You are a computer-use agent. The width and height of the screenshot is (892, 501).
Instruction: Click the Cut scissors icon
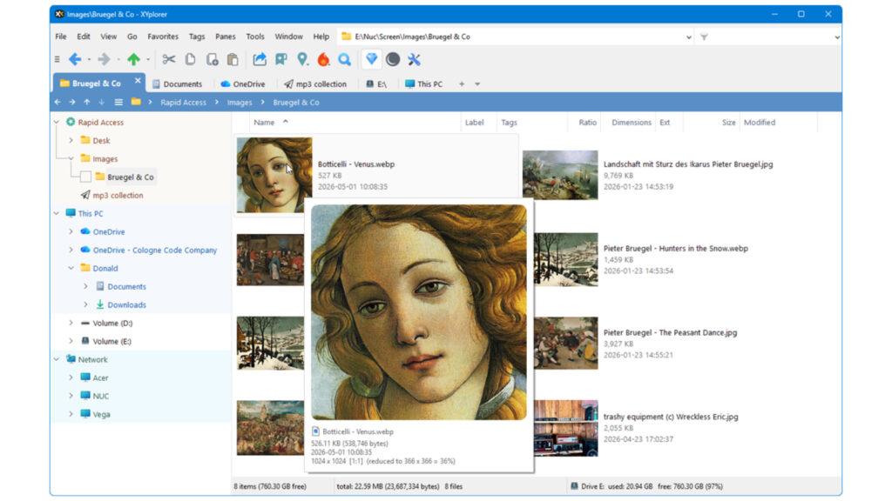pos(168,59)
